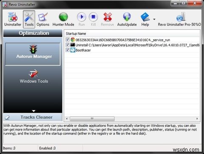Select the Uninstall C:\Users\Aaron row text

(138, 45)
